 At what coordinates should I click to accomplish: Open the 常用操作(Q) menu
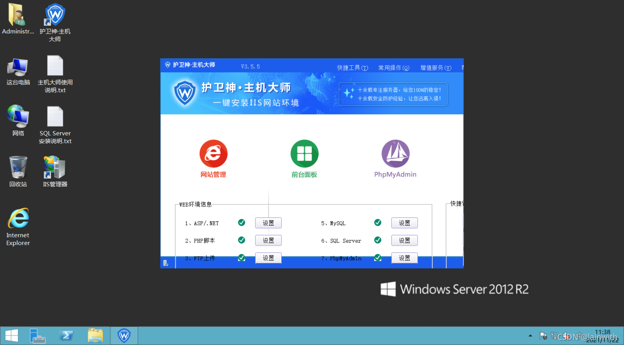click(x=394, y=68)
